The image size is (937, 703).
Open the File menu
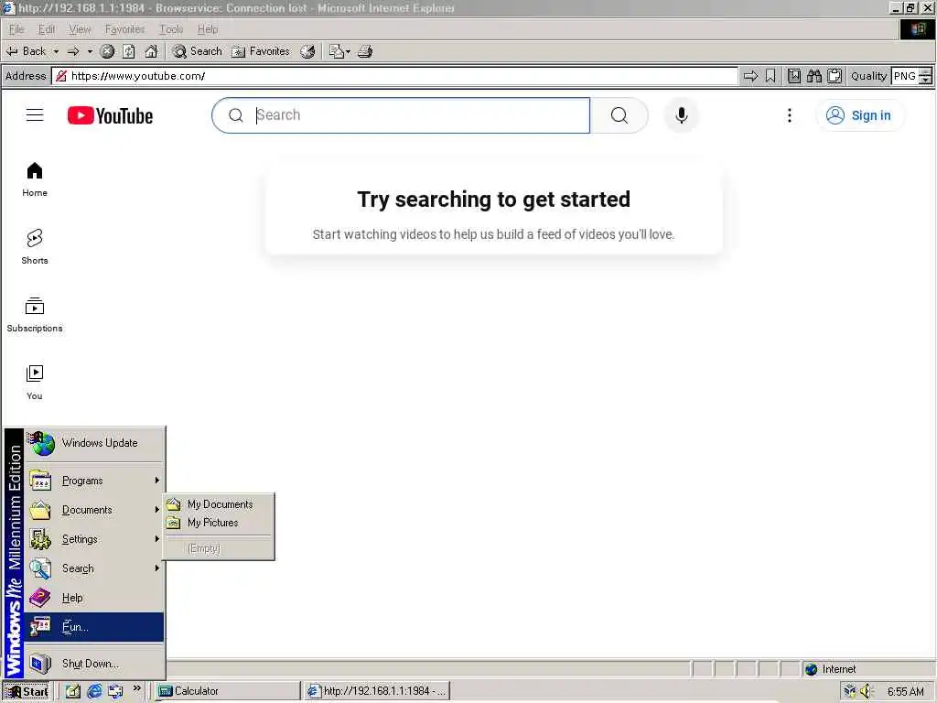pyautogui.click(x=16, y=29)
